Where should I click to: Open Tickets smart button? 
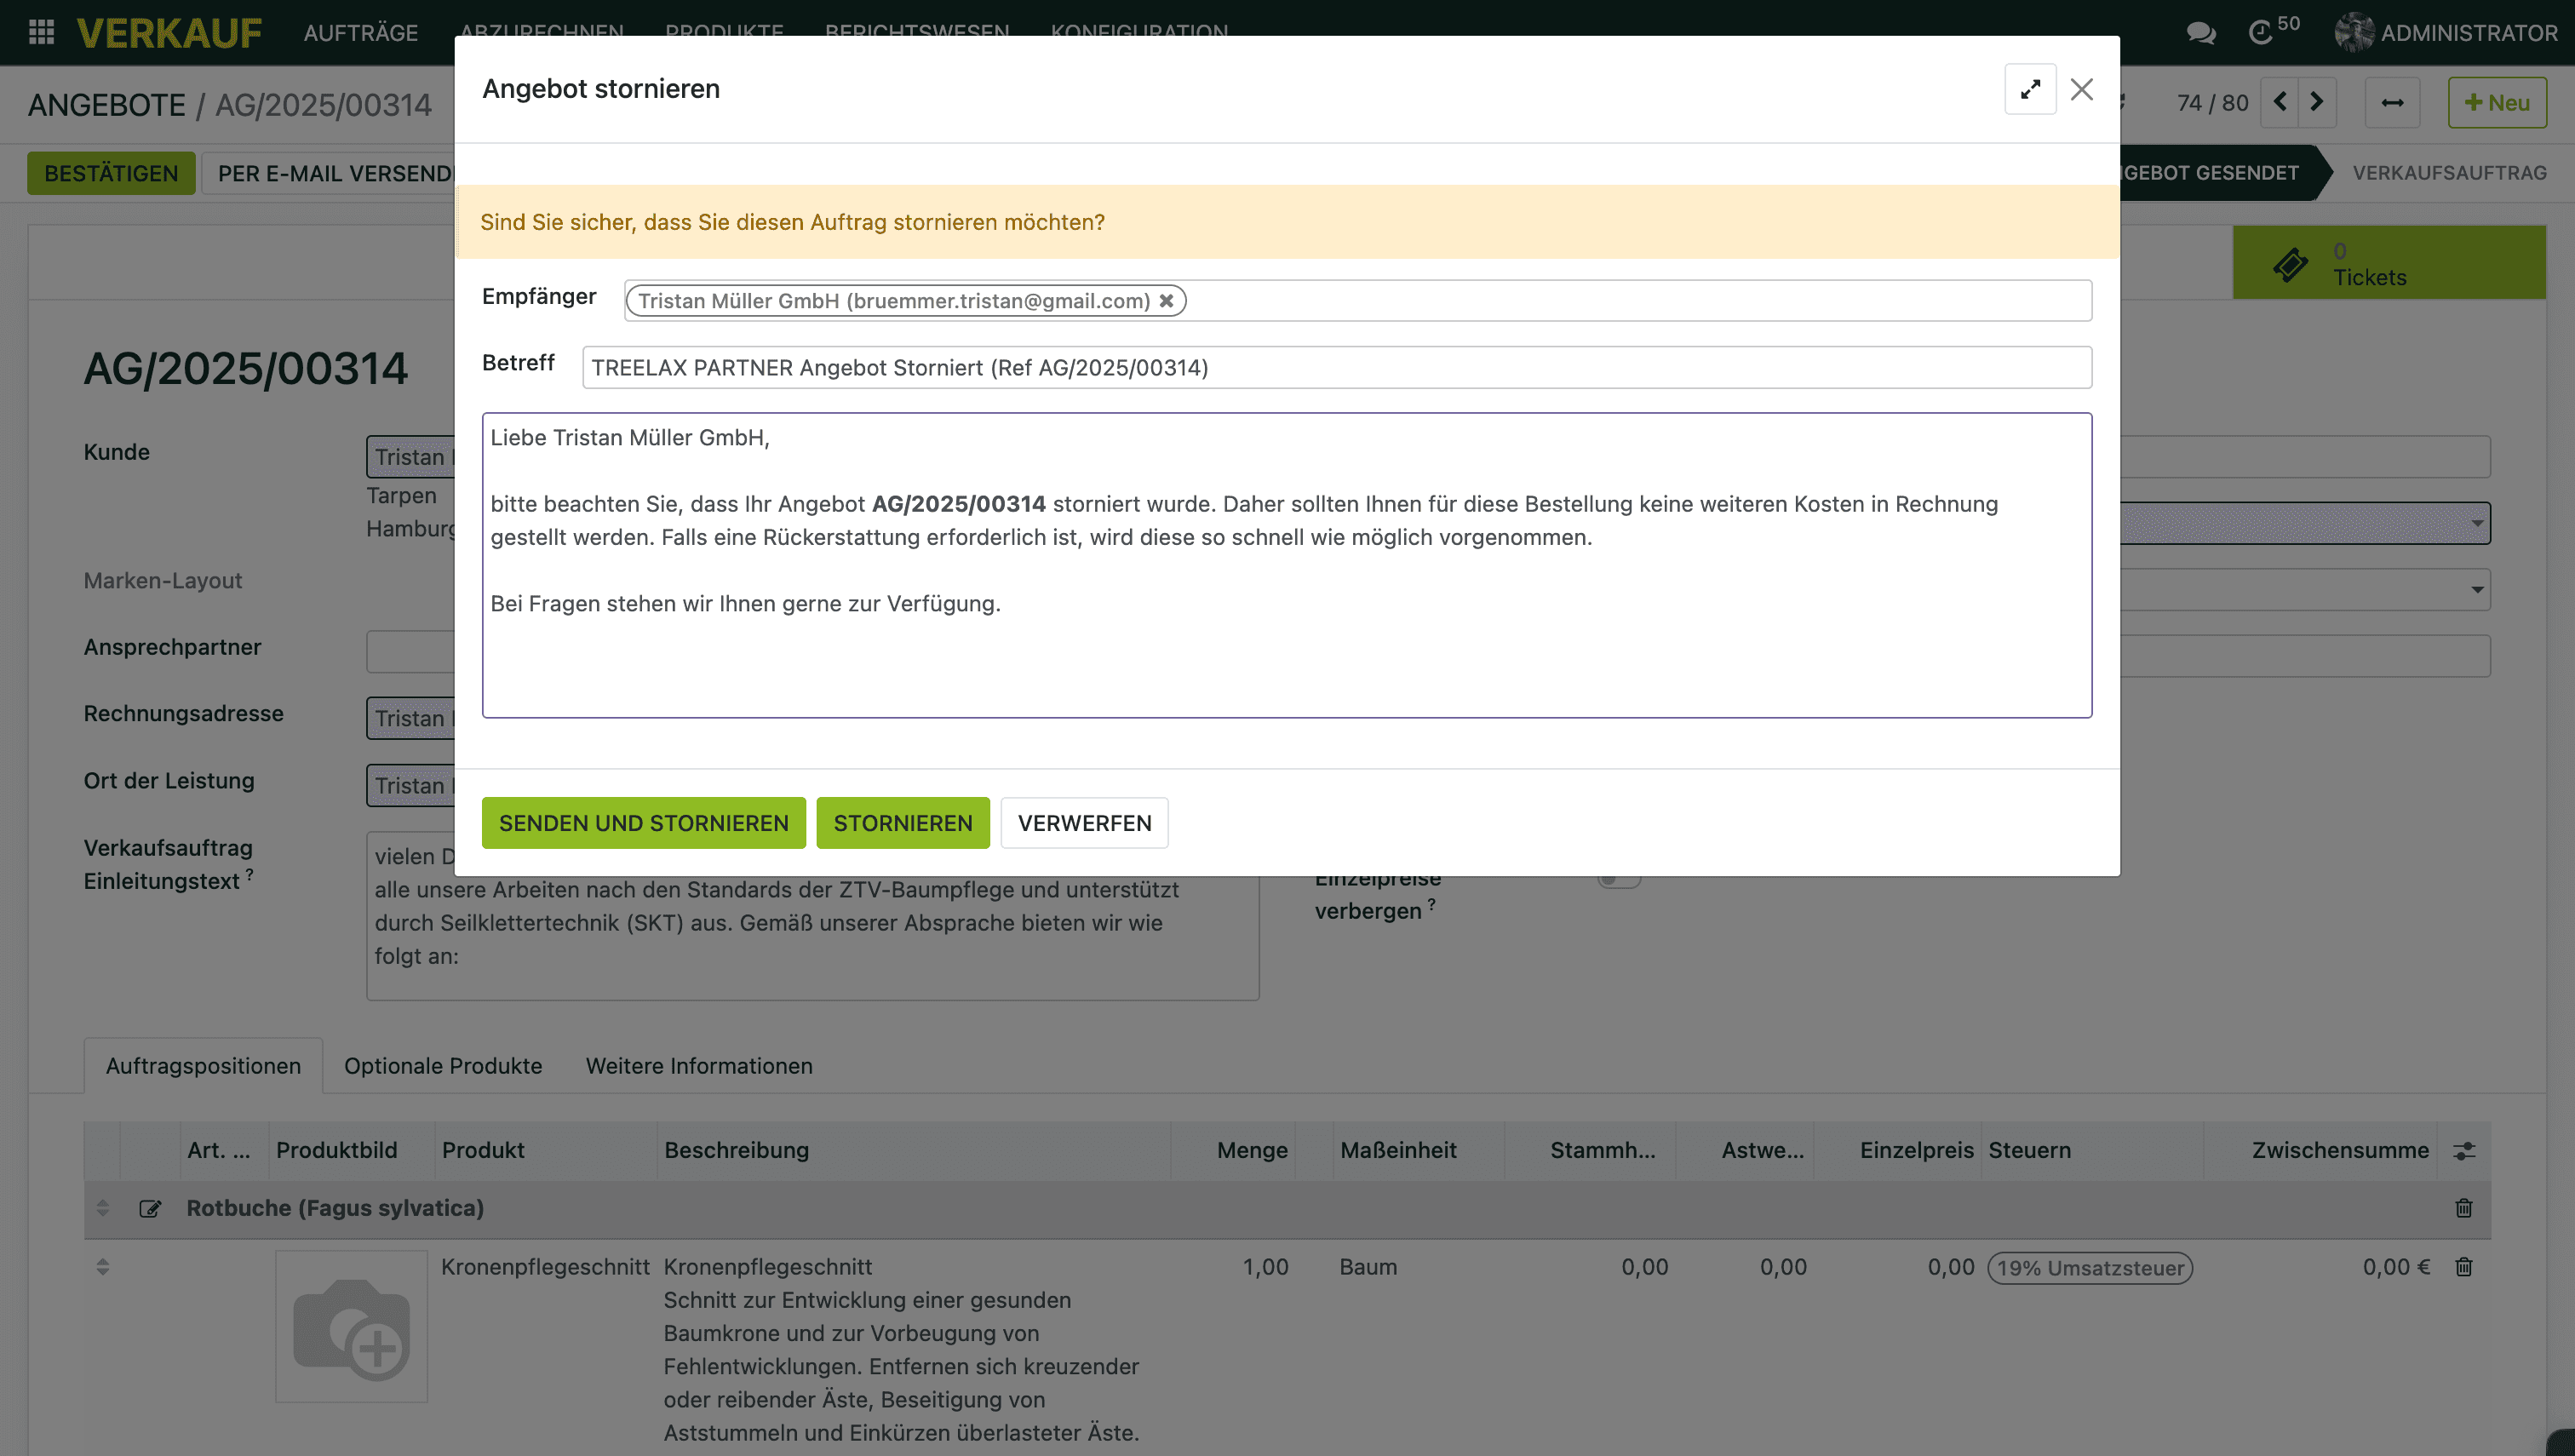pos(2388,264)
